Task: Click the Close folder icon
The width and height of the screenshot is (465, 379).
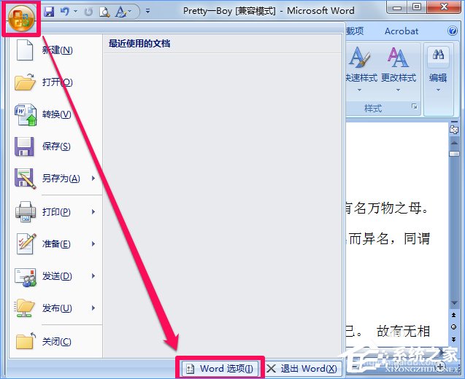Action: click(x=26, y=341)
